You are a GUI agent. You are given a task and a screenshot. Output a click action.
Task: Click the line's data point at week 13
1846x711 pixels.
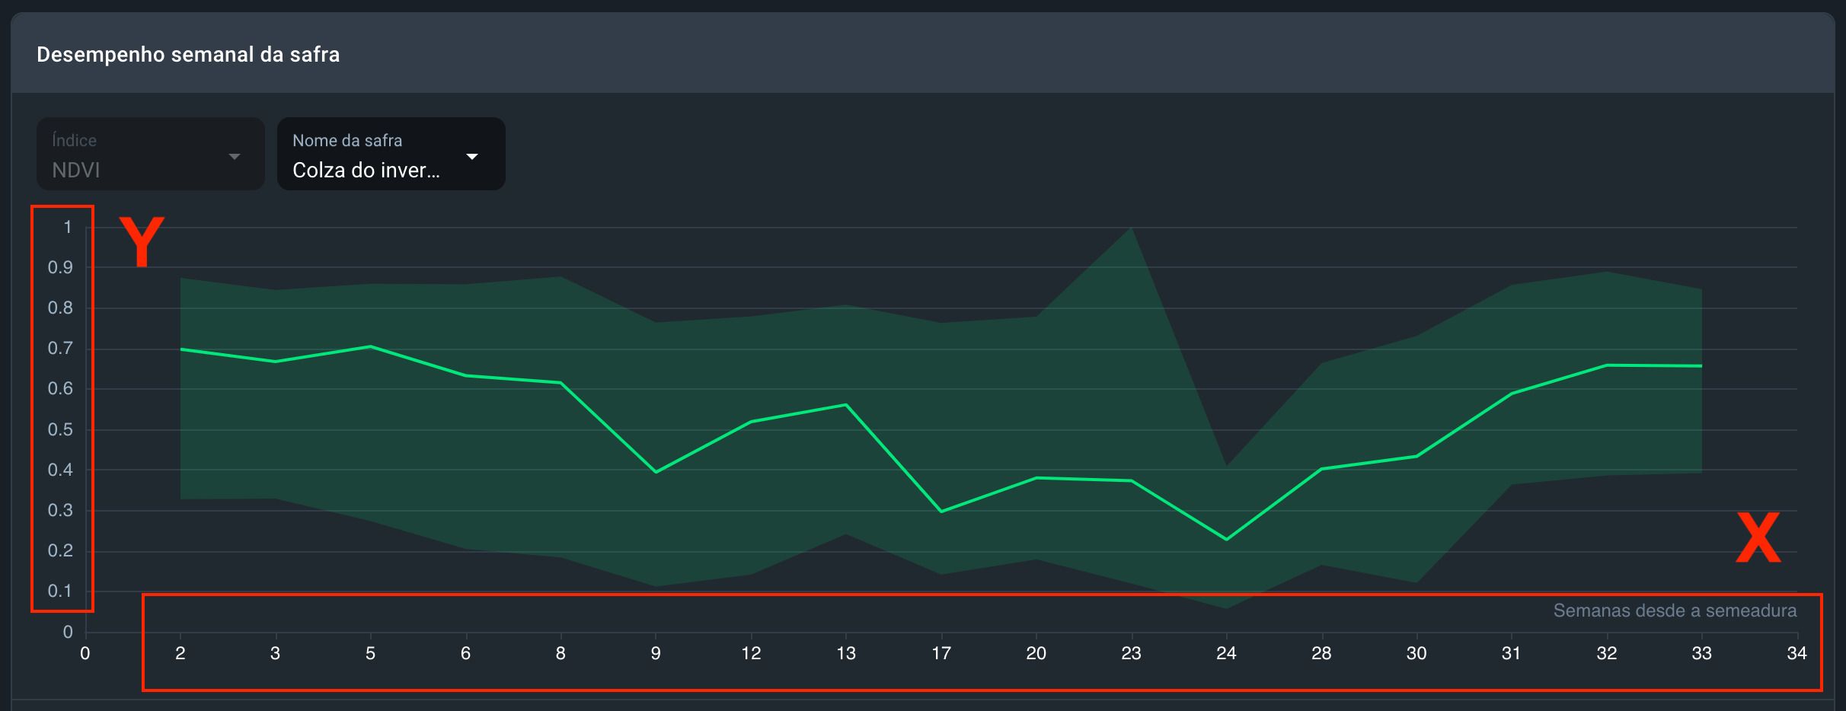[x=846, y=405]
